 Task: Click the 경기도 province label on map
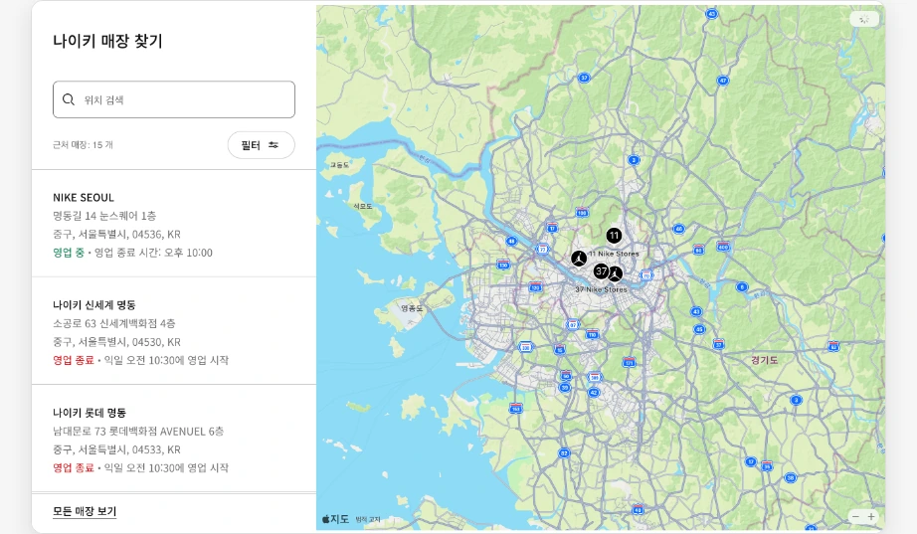(765, 360)
